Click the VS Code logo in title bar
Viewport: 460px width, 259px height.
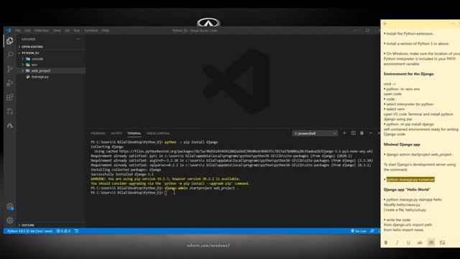click(x=8, y=30)
